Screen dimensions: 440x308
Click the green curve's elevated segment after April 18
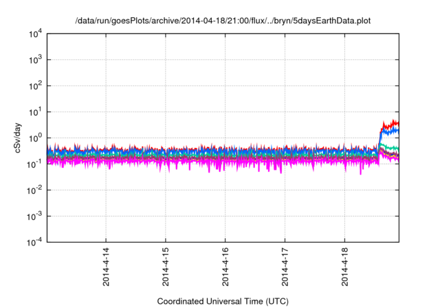388,147
